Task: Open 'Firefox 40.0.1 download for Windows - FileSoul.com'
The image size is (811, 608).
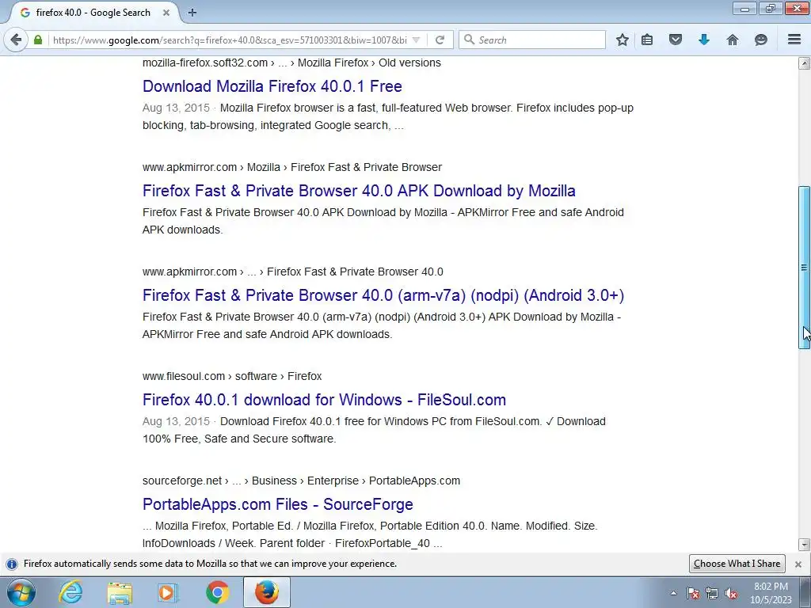Action: pos(324,400)
